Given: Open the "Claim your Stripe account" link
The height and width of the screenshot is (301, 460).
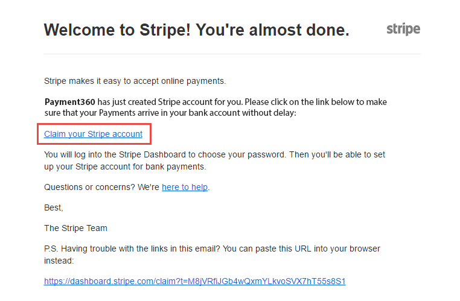Looking at the screenshot, I should [x=93, y=134].
